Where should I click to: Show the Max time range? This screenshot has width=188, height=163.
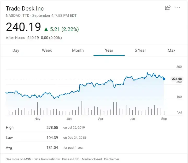click(172, 50)
